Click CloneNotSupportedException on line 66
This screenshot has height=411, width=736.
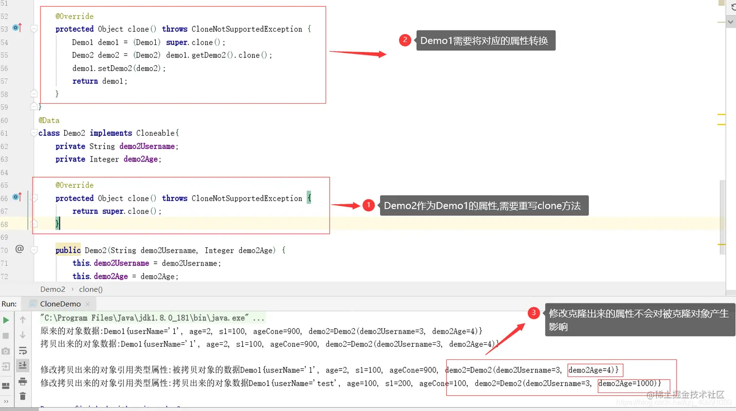point(247,198)
